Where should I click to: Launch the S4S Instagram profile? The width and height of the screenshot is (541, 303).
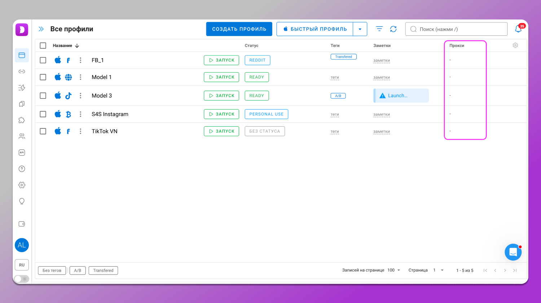pyautogui.click(x=221, y=114)
